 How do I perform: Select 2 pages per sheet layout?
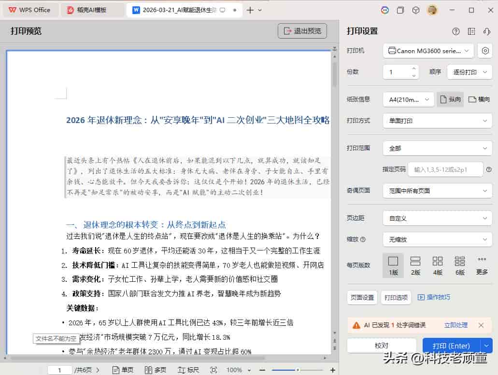click(415, 265)
